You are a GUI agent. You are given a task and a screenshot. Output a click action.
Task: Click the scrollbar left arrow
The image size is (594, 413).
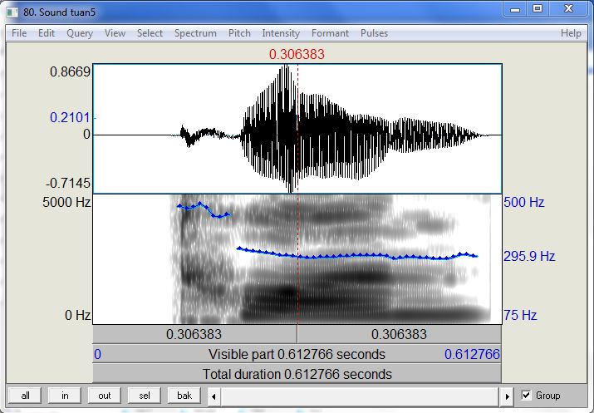214,396
